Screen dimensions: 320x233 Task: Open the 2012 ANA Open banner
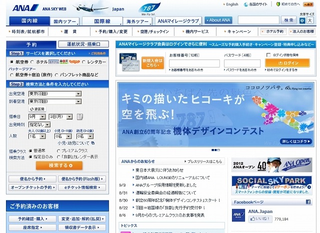(x=271, y=165)
